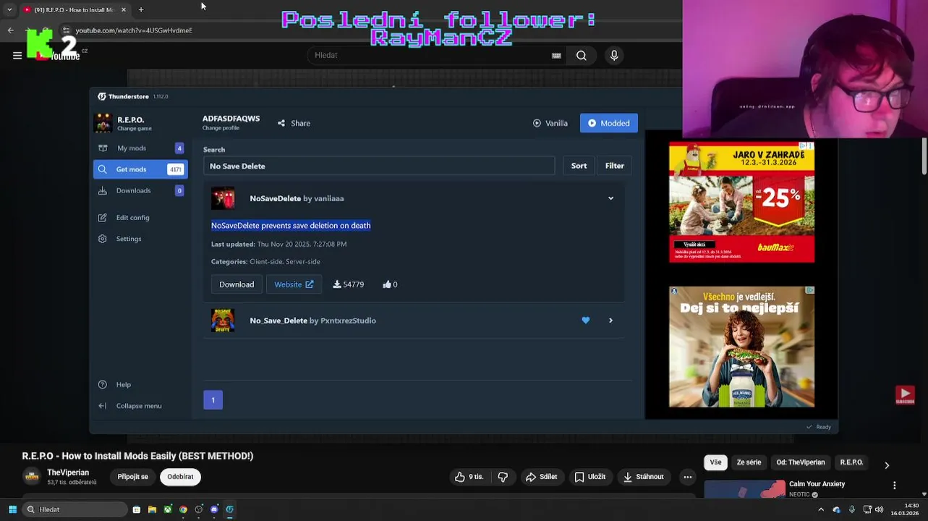The image size is (928, 521).
Task: Click NoSaveDelete mod thumbnail
Action: click(223, 198)
